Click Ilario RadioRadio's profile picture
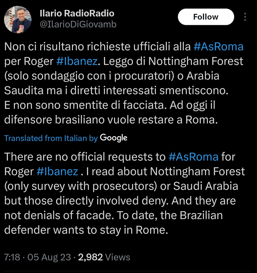The image size is (257, 273). pyautogui.click(x=18, y=19)
